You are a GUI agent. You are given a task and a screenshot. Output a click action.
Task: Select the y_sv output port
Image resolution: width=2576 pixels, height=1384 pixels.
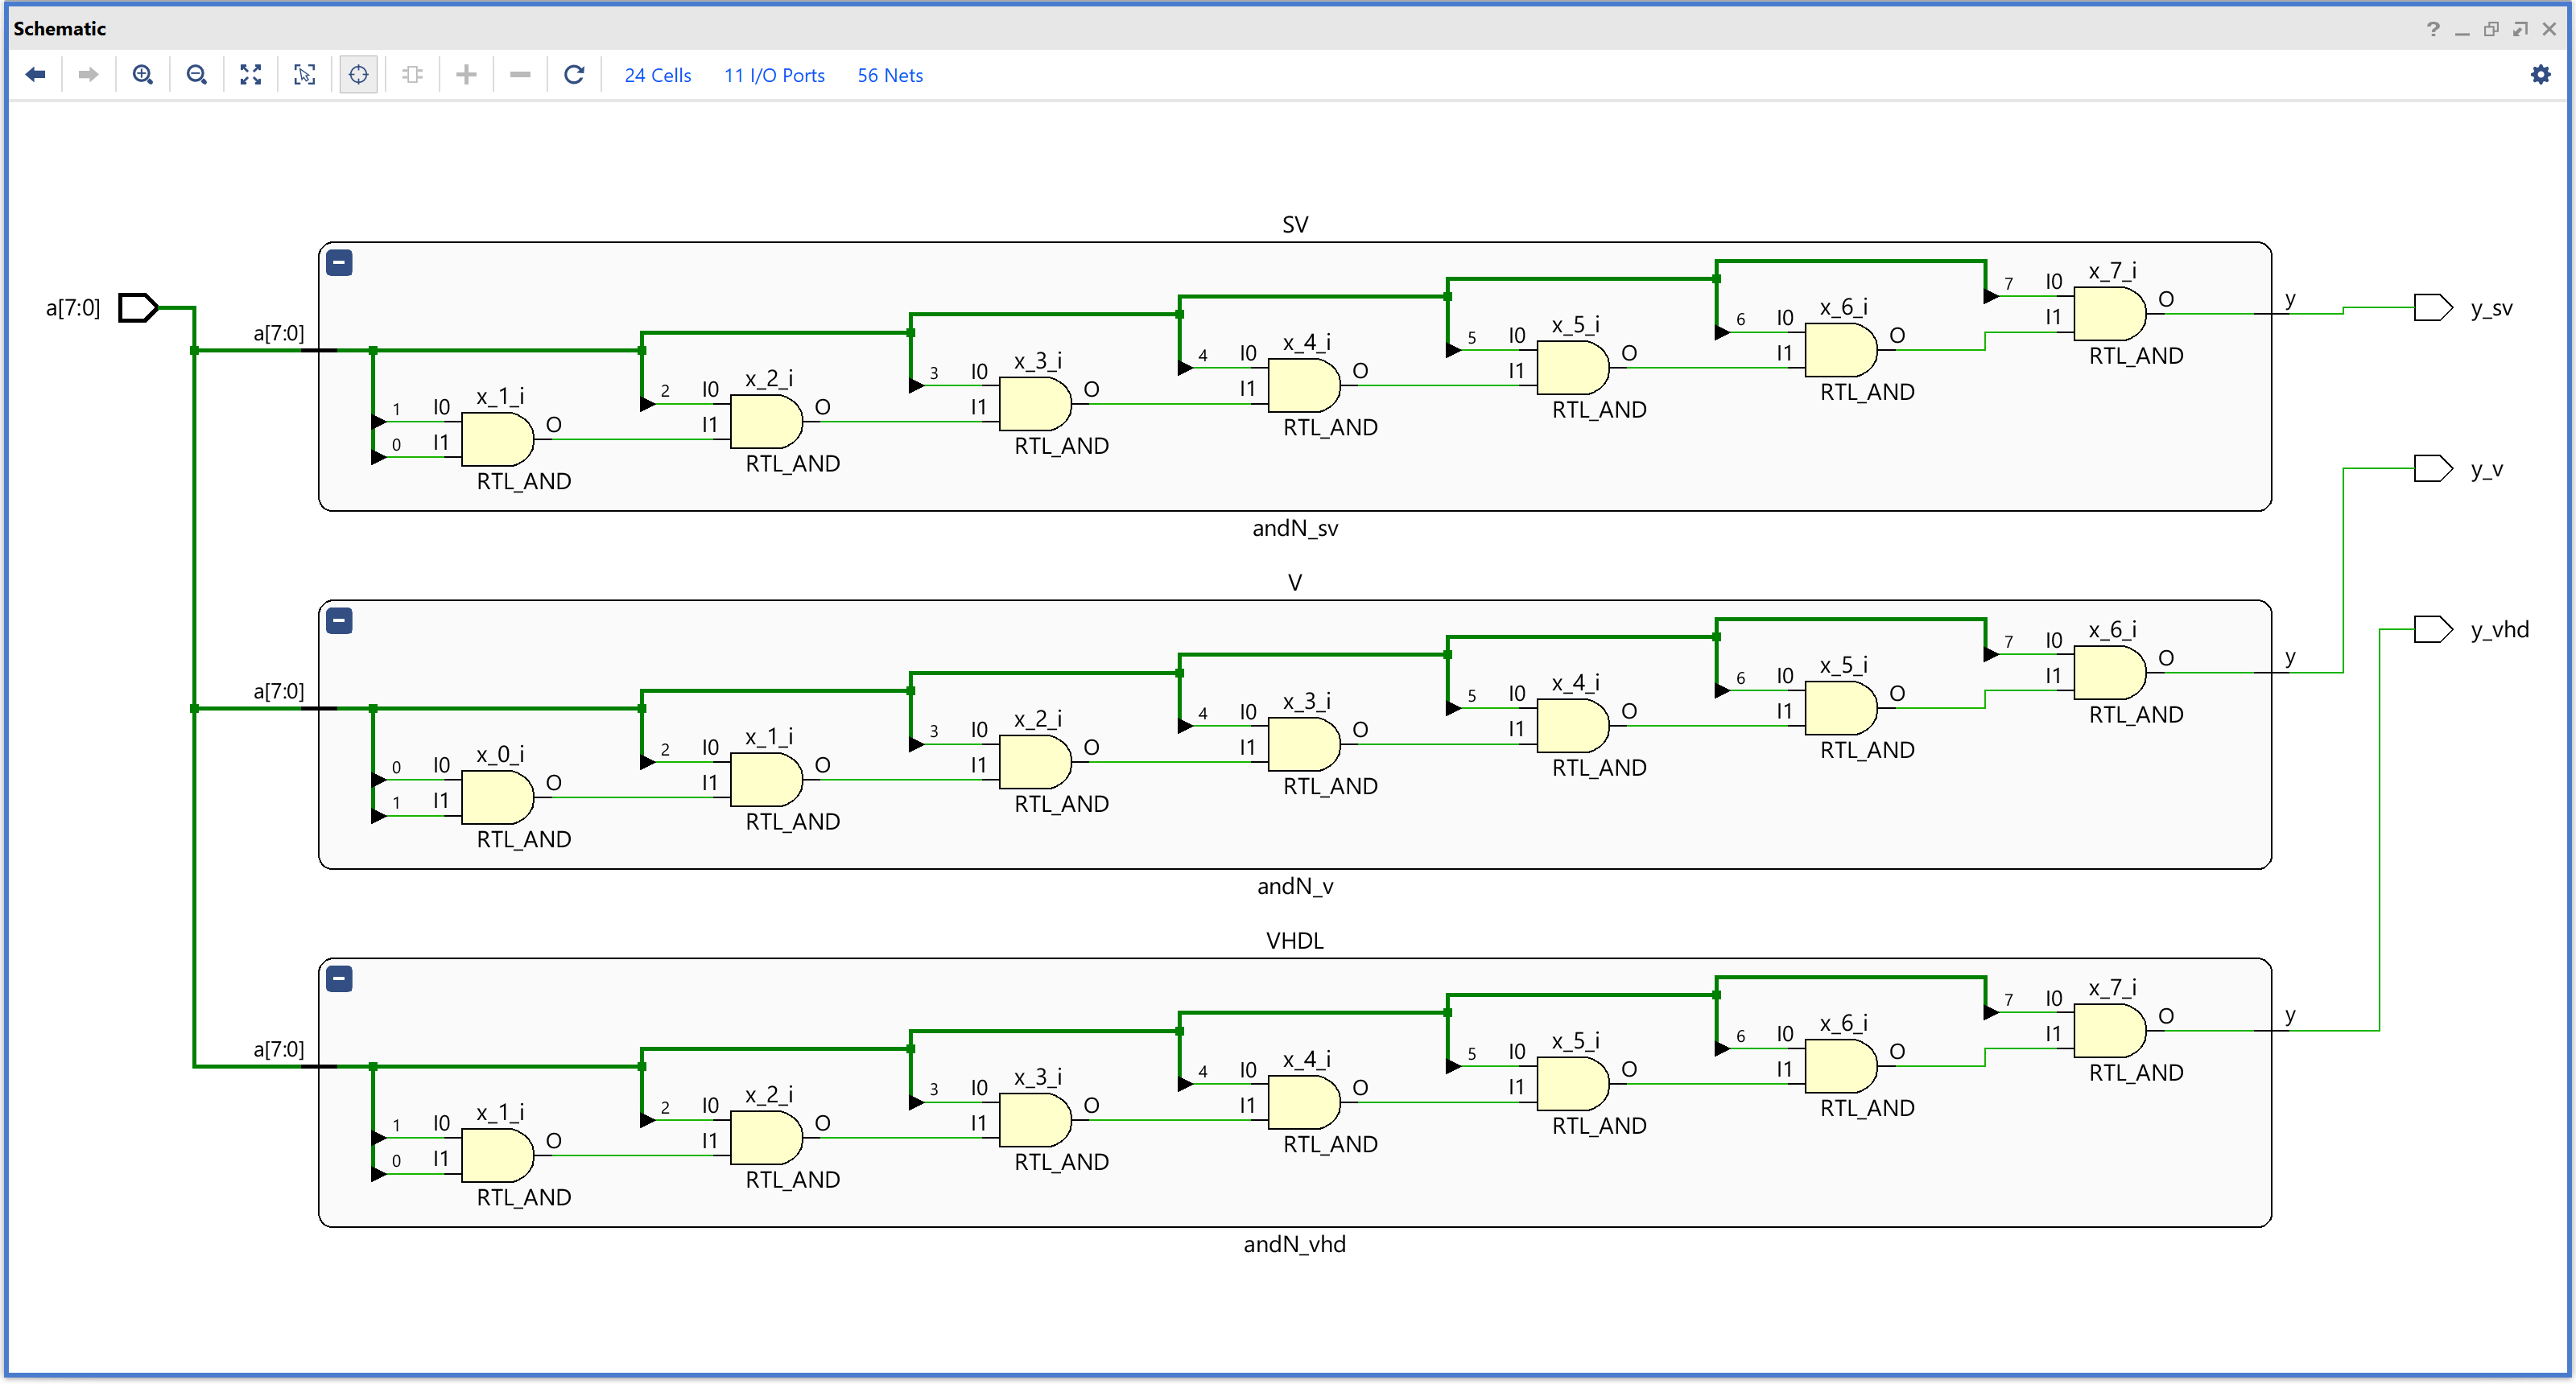point(2433,307)
